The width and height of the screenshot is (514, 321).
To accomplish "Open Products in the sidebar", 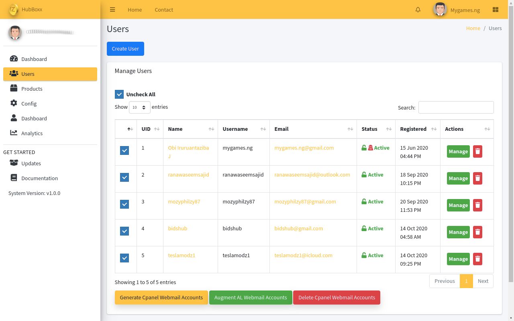I will click(32, 89).
